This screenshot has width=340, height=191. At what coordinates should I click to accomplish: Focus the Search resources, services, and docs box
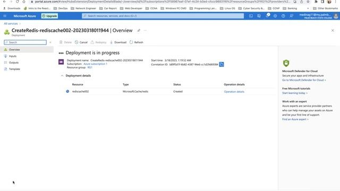point(163,16)
